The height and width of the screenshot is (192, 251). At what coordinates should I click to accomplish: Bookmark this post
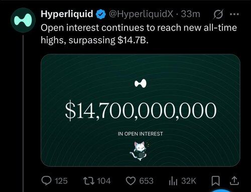215,181
